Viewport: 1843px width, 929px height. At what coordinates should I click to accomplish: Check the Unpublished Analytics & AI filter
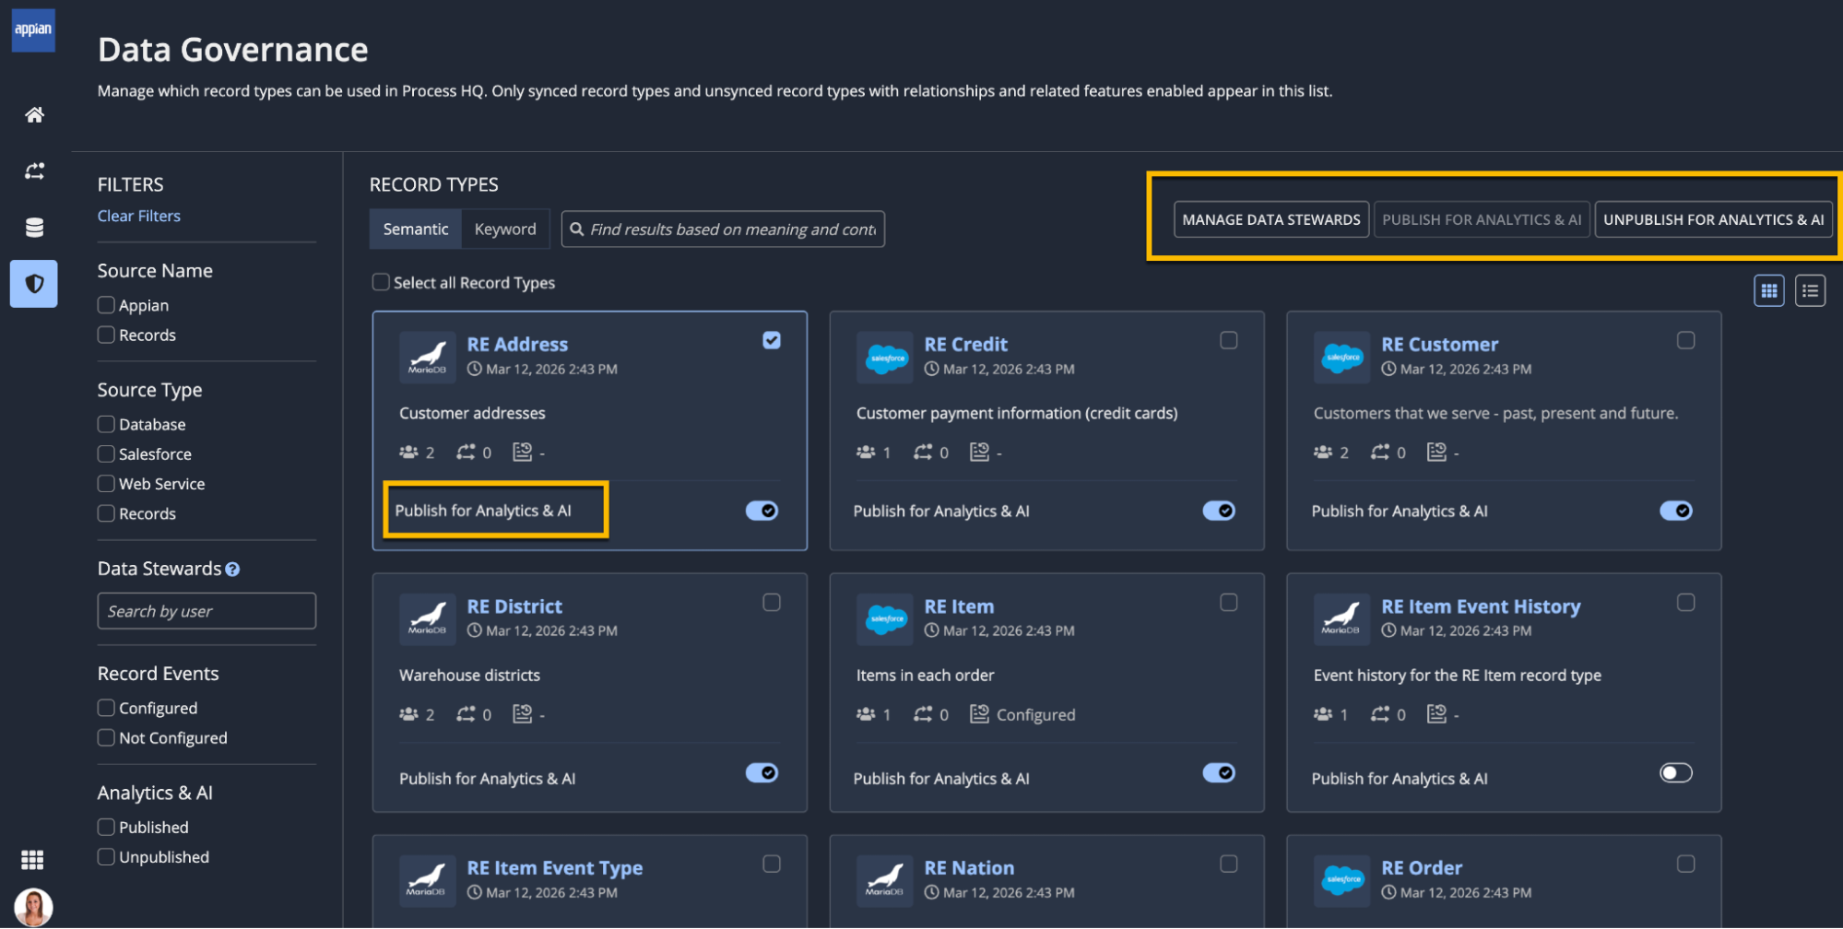(106, 856)
